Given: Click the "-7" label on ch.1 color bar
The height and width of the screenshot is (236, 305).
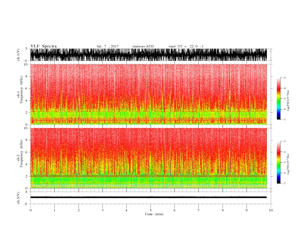Looking at the screenshot, I should click(x=284, y=120).
